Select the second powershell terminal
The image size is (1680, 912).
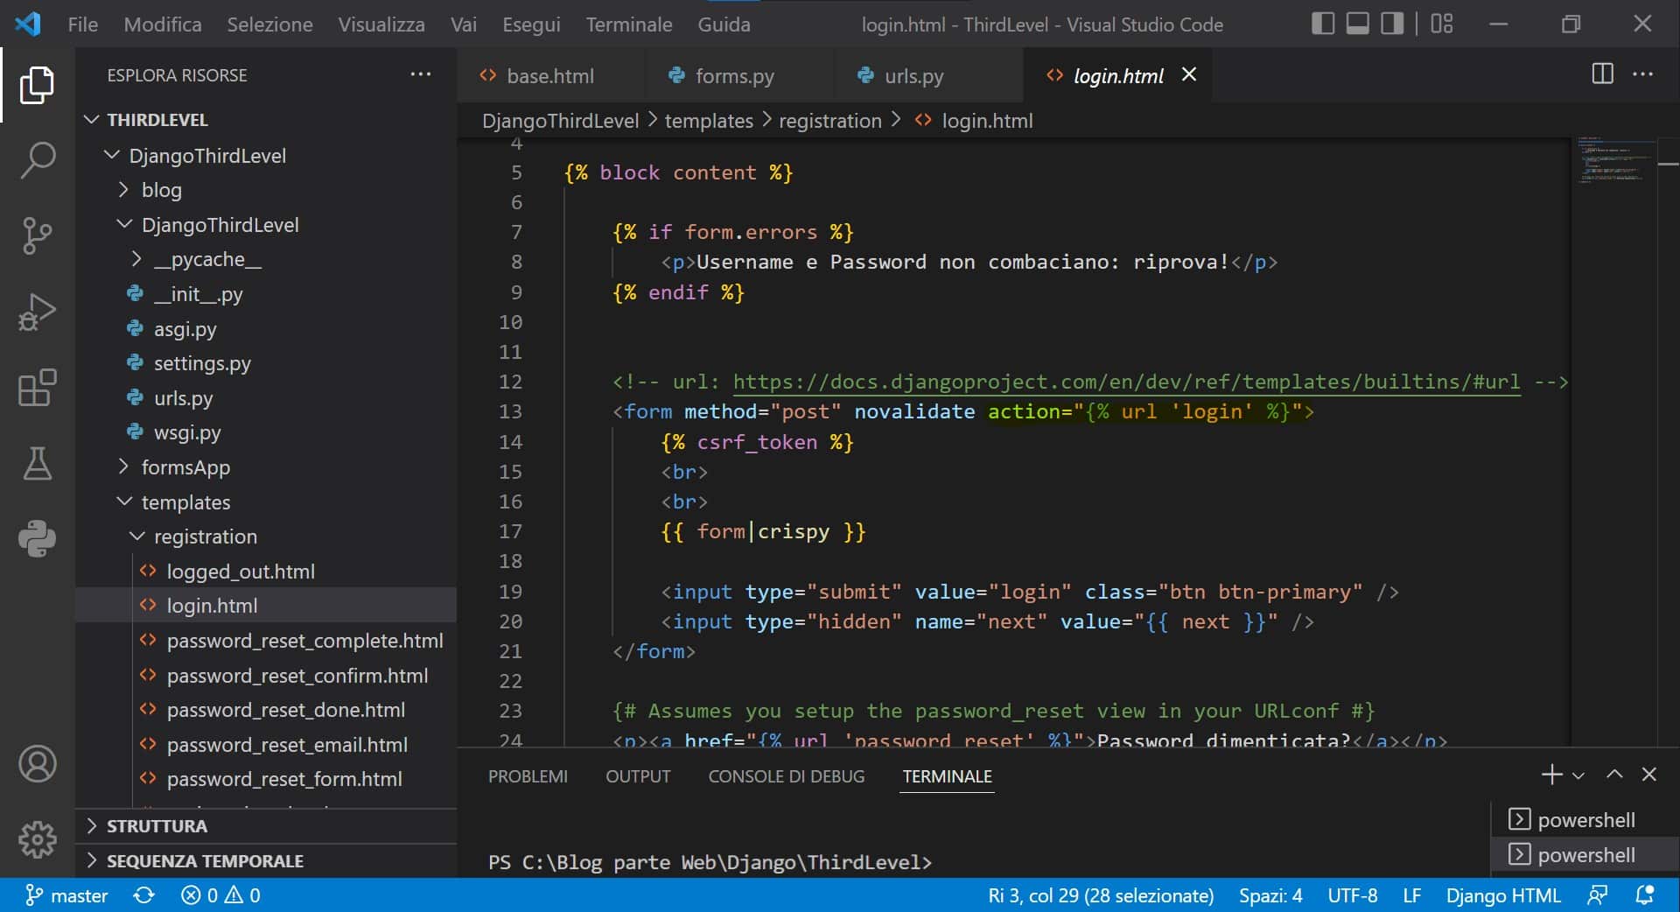click(x=1585, y=855)
